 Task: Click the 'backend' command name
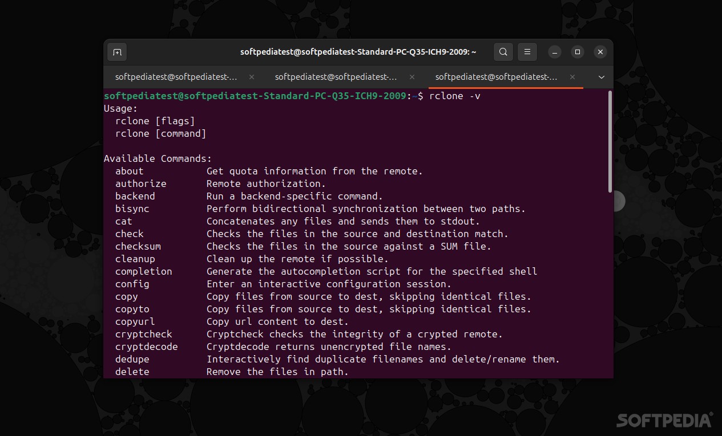[135, 196]
